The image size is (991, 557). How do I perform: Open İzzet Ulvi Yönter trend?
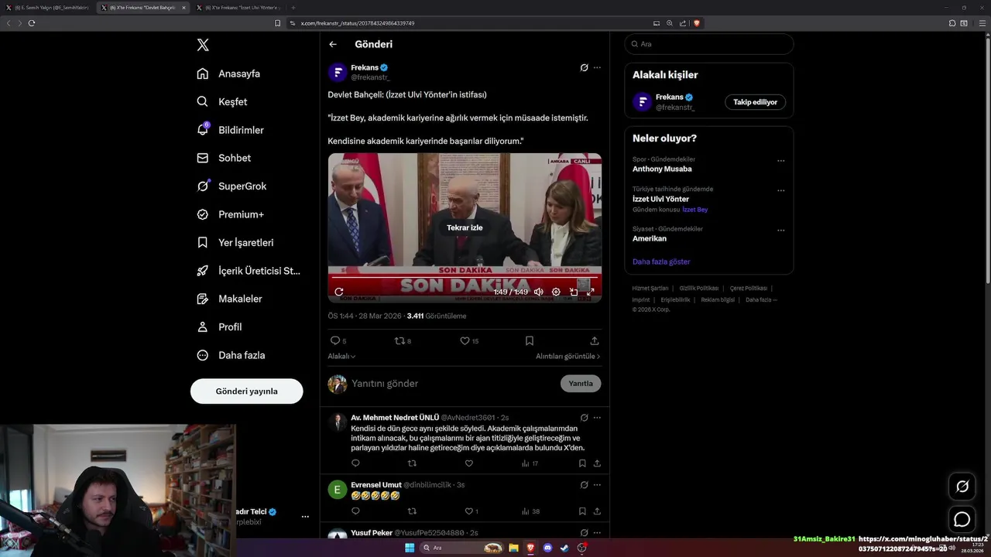click(660, 199)
